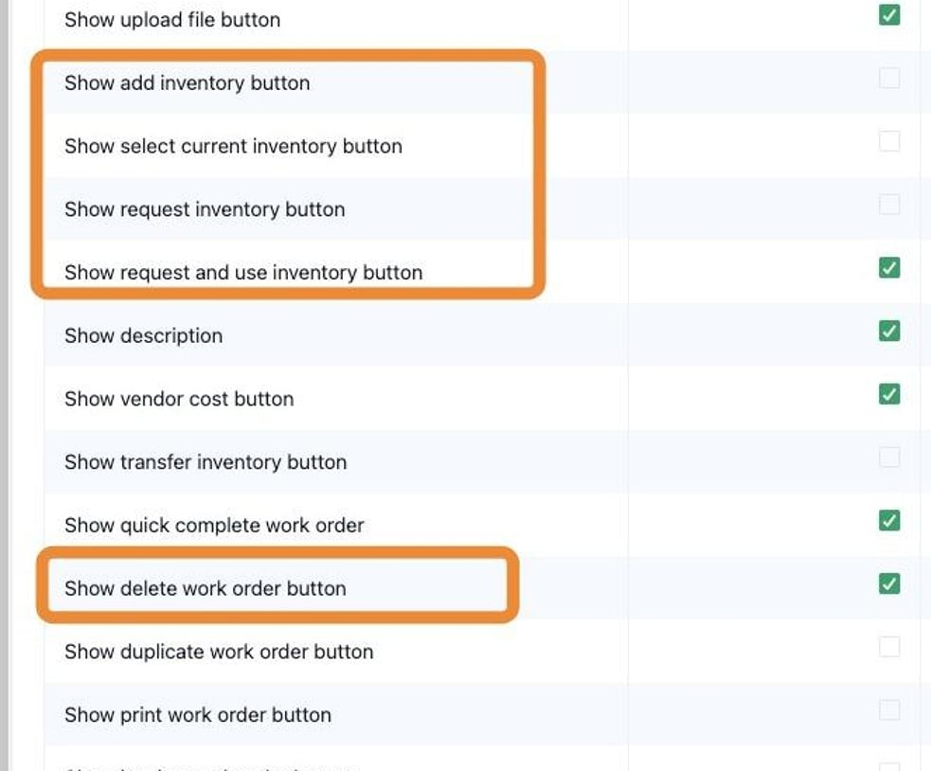Disable Show request and use inventory checkbox
The height and width of the screenshot is (771, 931).
click(888, 268)
